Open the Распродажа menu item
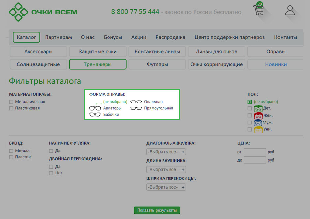This screenshot has width=310, height=219. [170, 37]
